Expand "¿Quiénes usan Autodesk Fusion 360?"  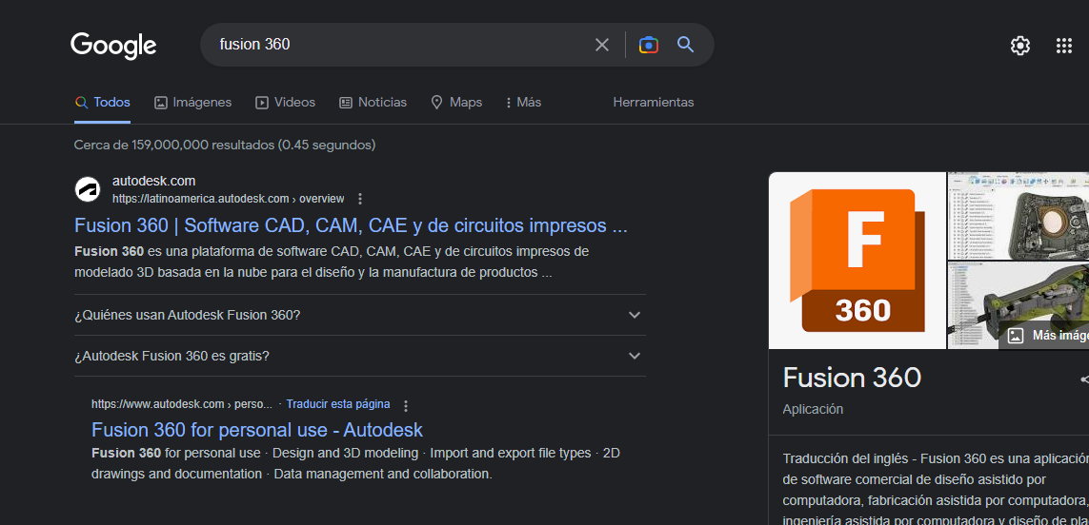[x=635, y=315]
